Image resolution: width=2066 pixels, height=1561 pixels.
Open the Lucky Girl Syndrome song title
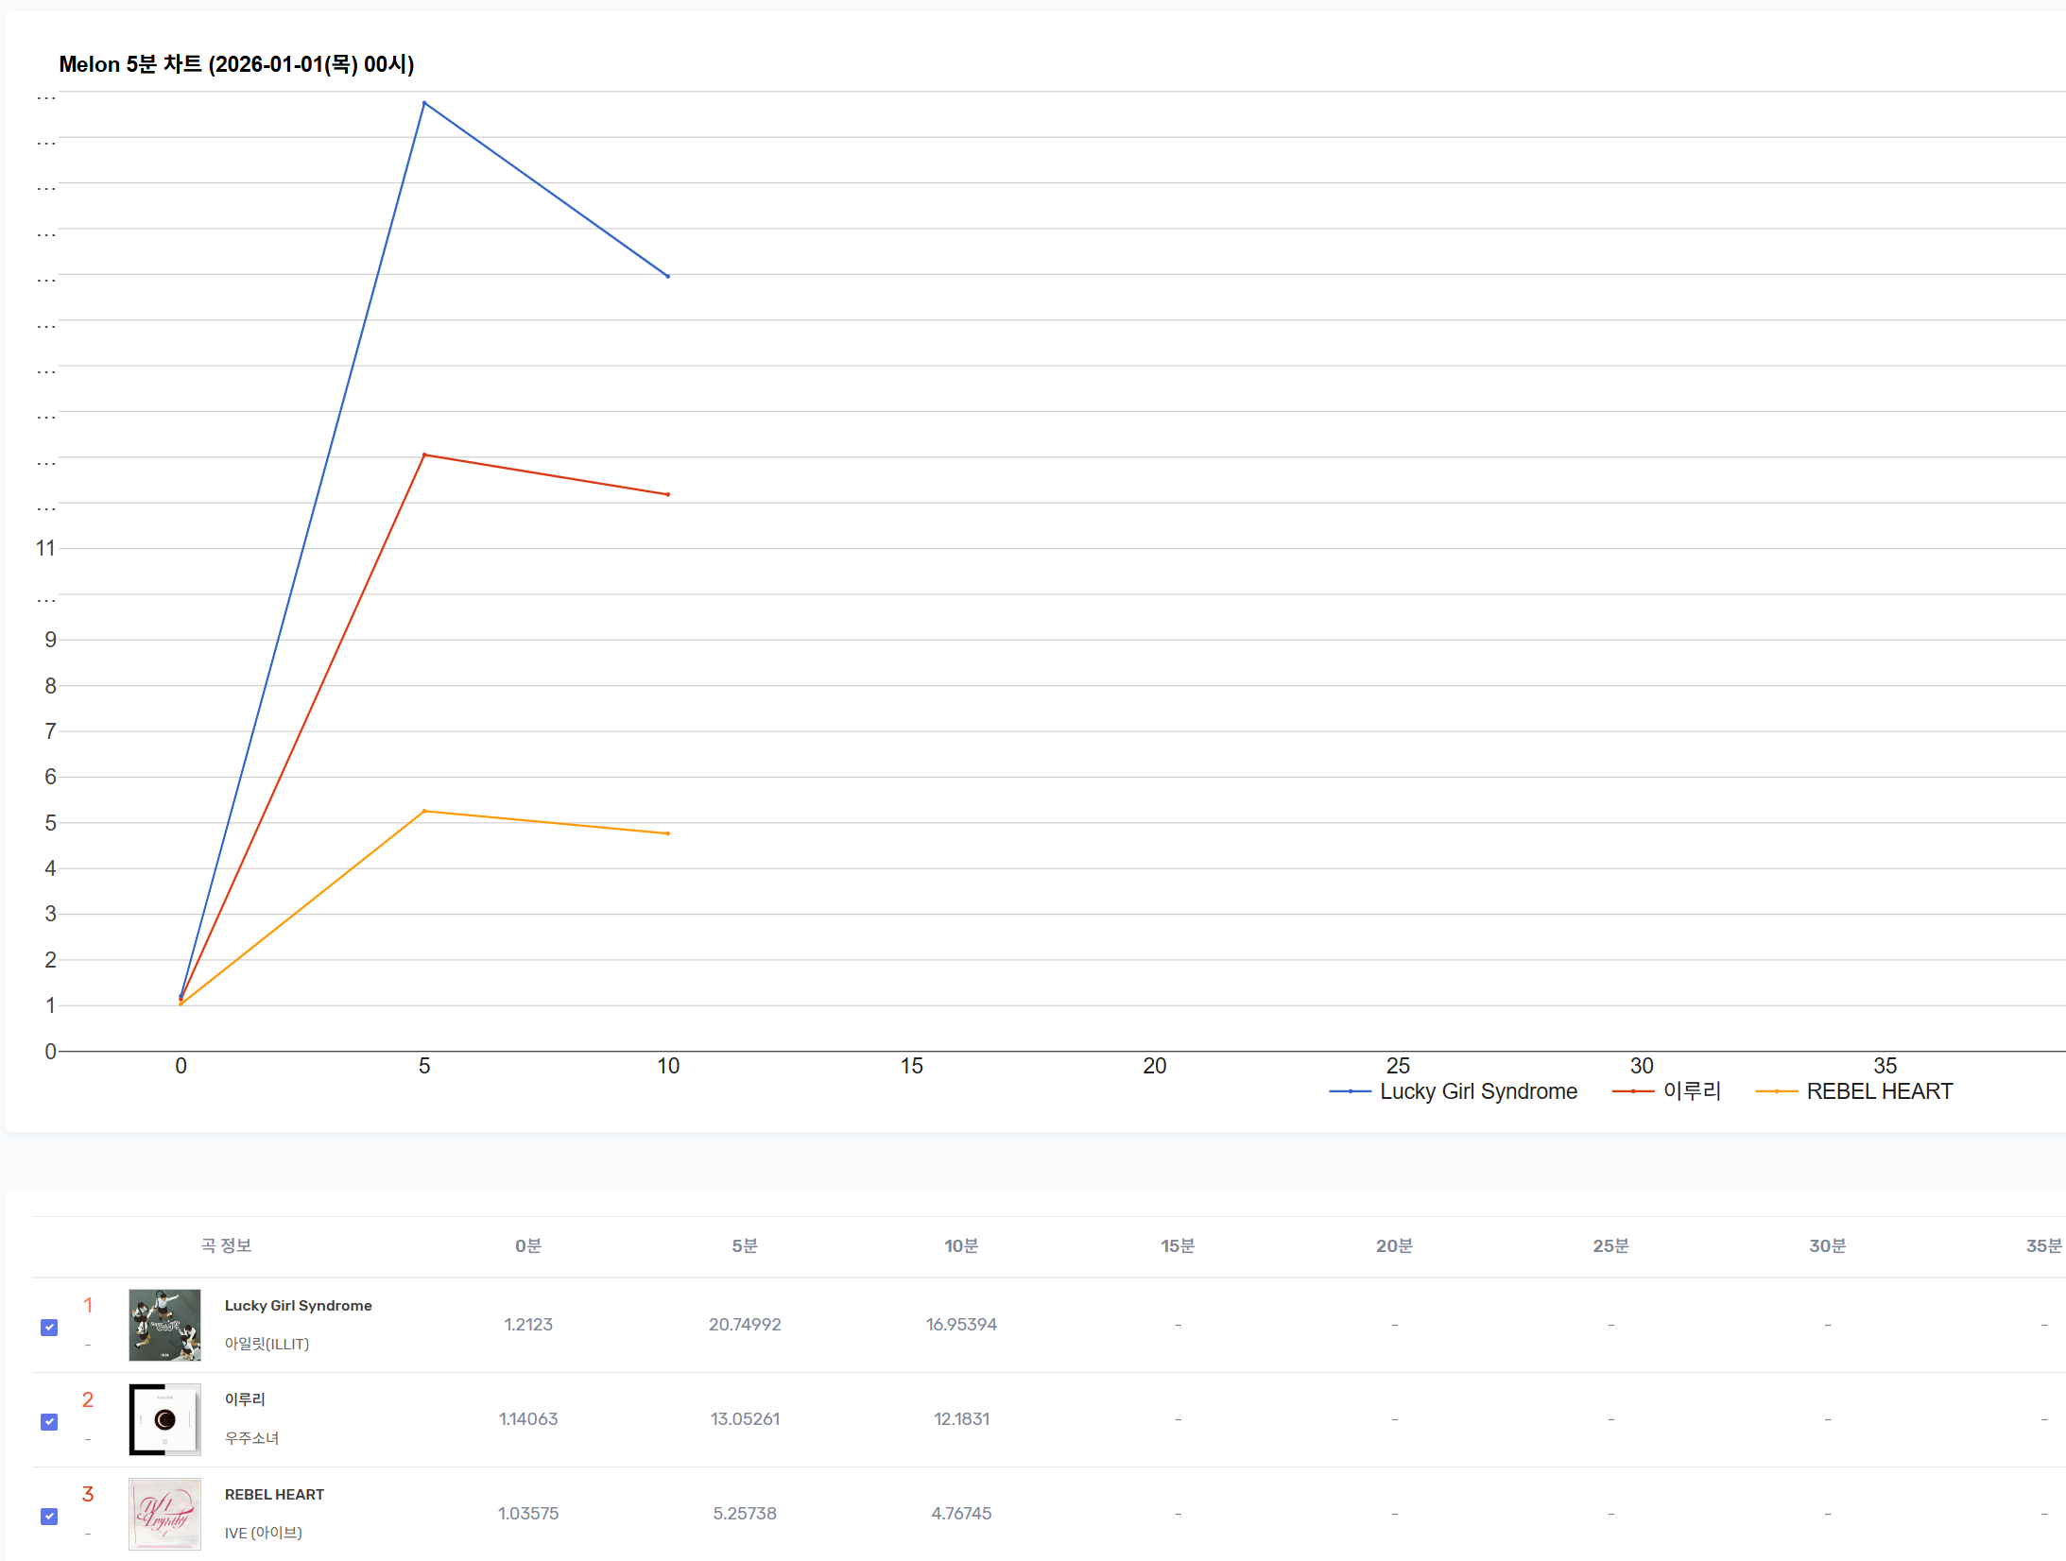pyautogui.click(x=298, y=1305)
